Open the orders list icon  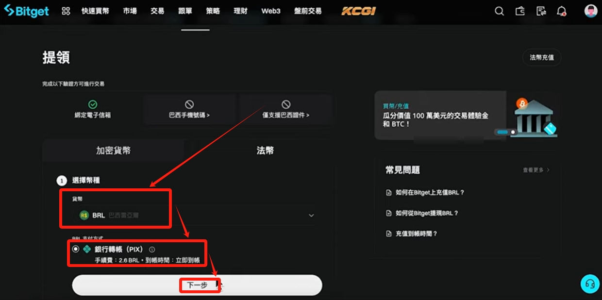(x=541, y=11)
